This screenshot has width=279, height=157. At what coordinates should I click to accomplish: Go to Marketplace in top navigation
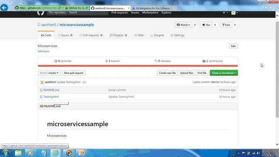150,13
